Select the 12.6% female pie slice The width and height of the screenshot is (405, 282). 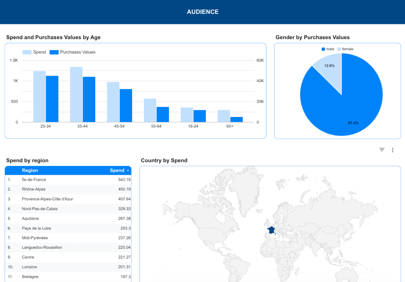click(x=329, y=65)
